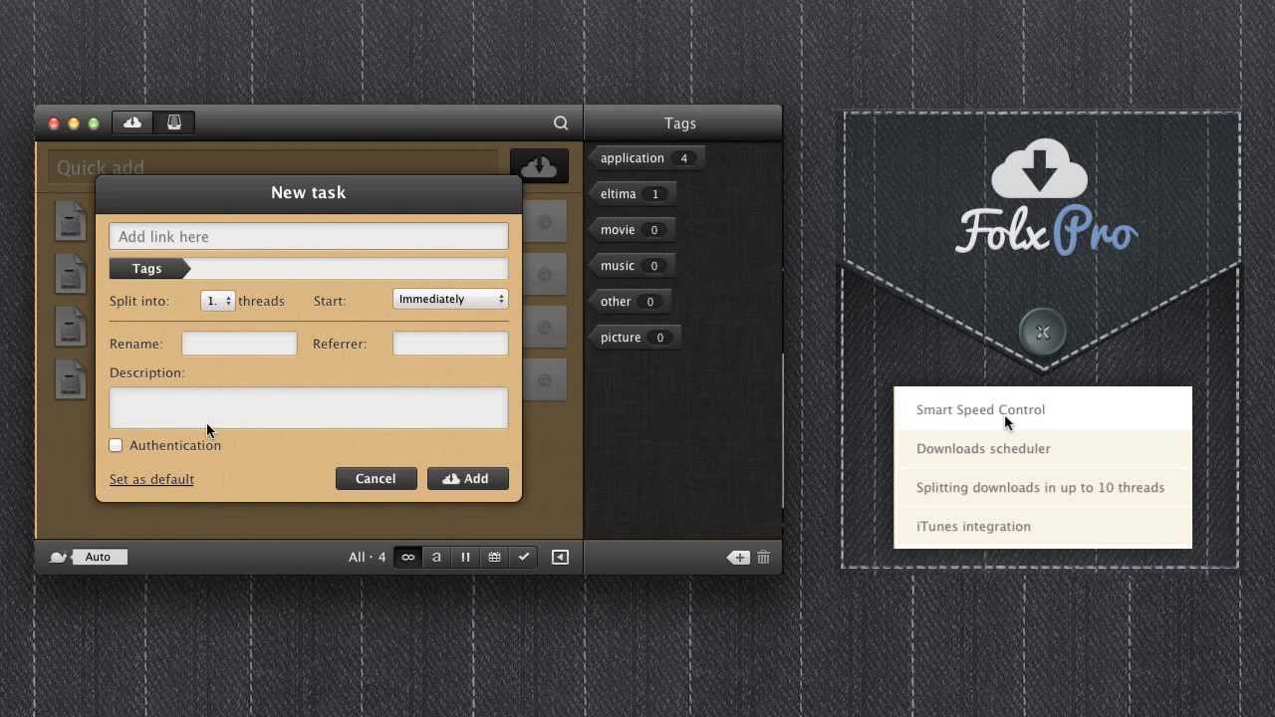This screenshot has height=717, width=1275.
Task: Select the paused tasks filter icon
Action: 465,557
